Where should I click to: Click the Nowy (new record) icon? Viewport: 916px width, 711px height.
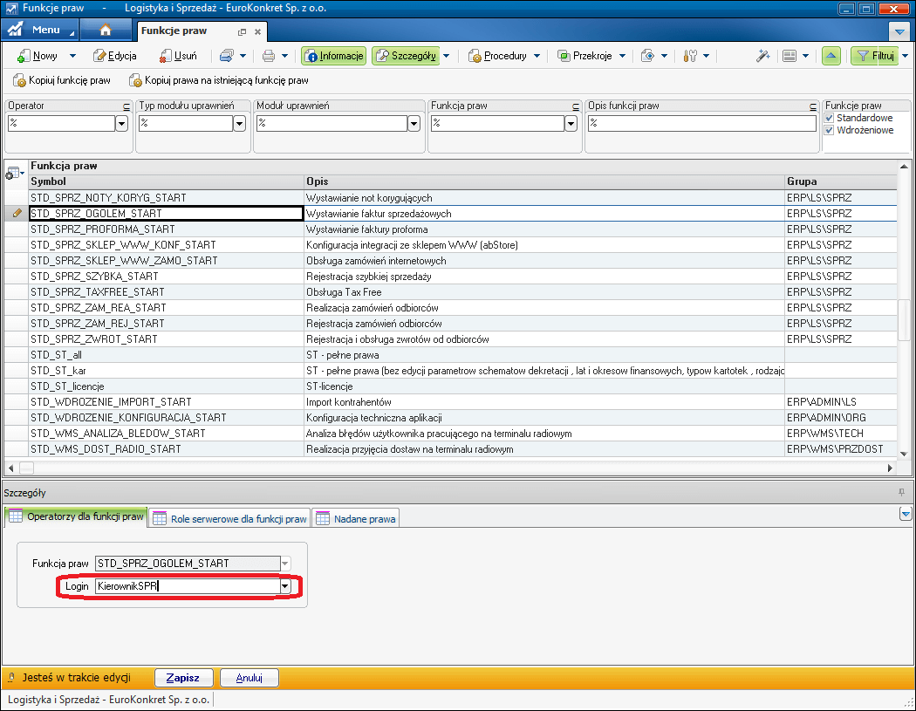23,56
